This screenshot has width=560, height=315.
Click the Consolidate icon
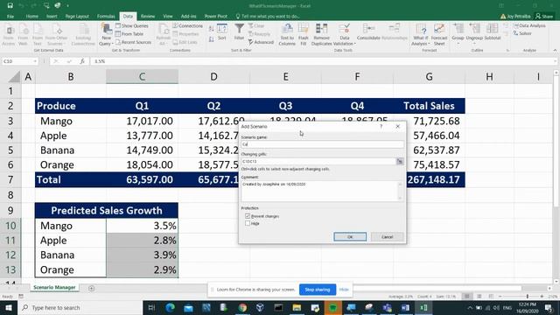click(x=368, y=31)
